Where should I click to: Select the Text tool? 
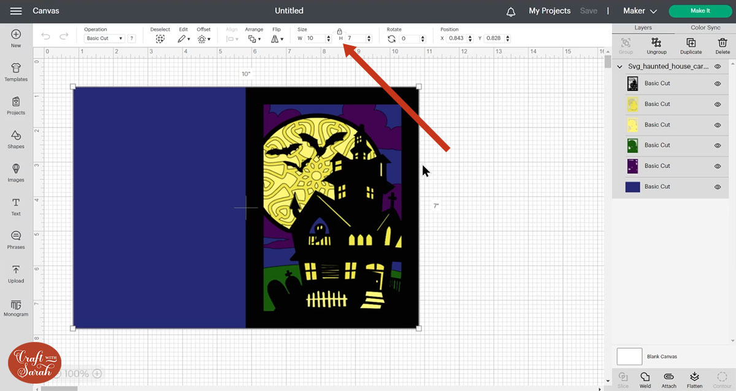[16, 206]
